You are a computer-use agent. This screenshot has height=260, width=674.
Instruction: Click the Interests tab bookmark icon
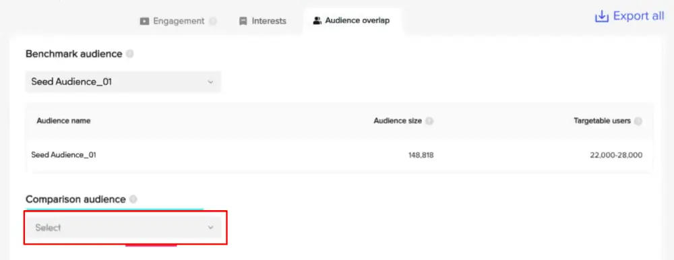tap(243, 21)
